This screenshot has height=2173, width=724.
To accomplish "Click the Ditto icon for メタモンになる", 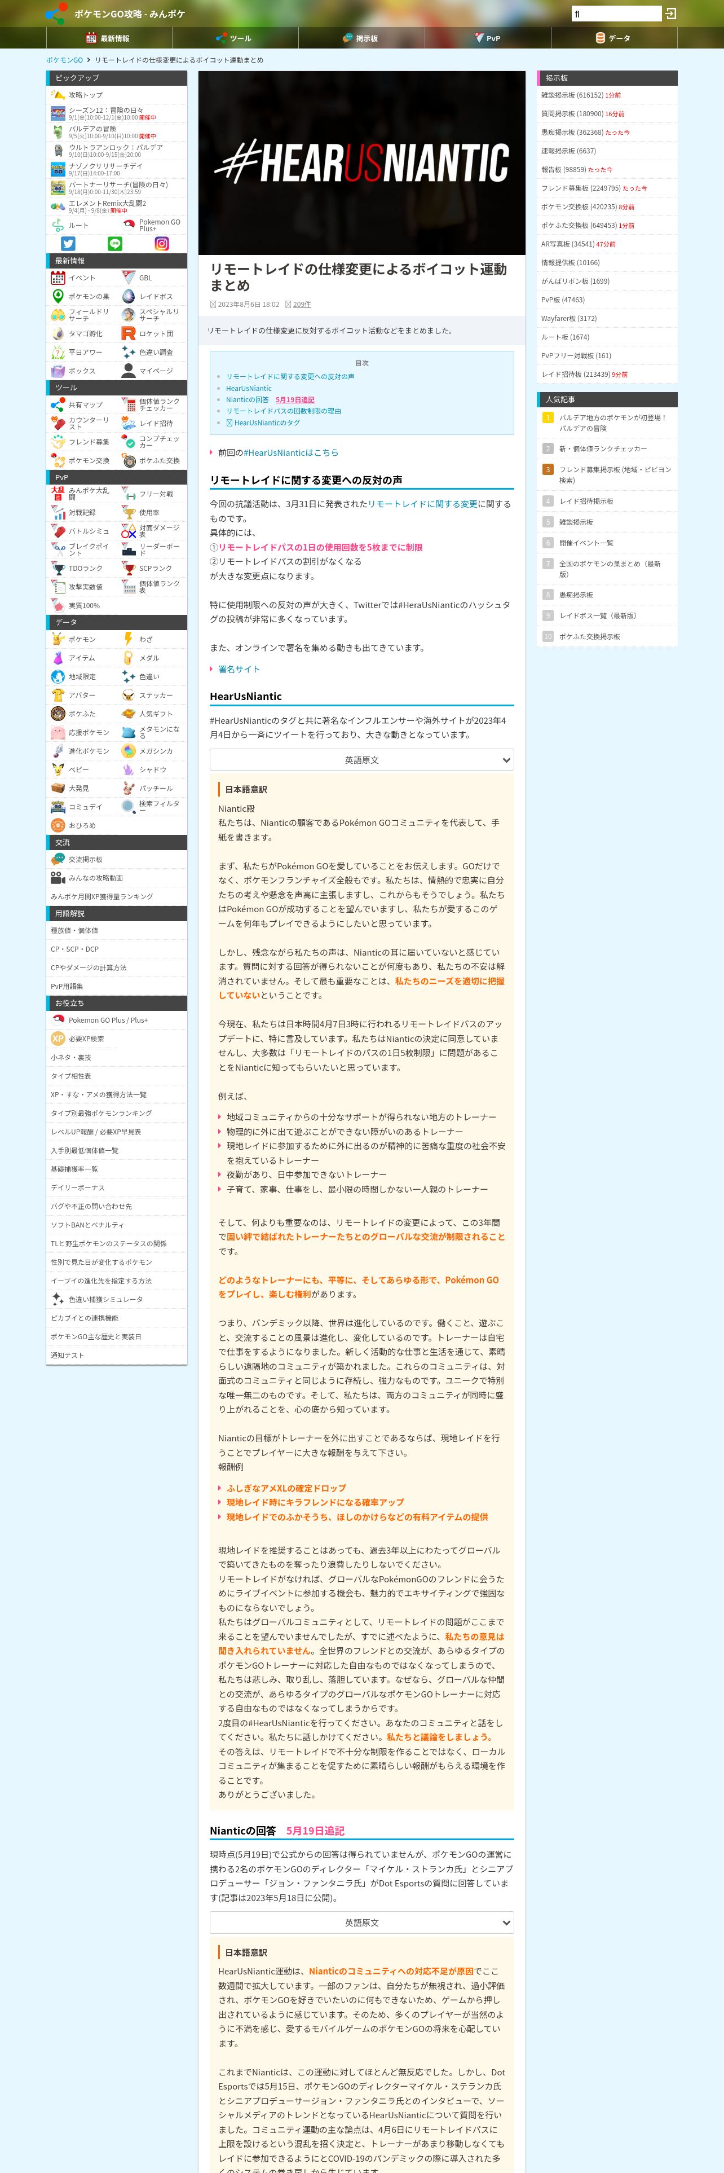I will pyautogui.click(x=128, y=732).
